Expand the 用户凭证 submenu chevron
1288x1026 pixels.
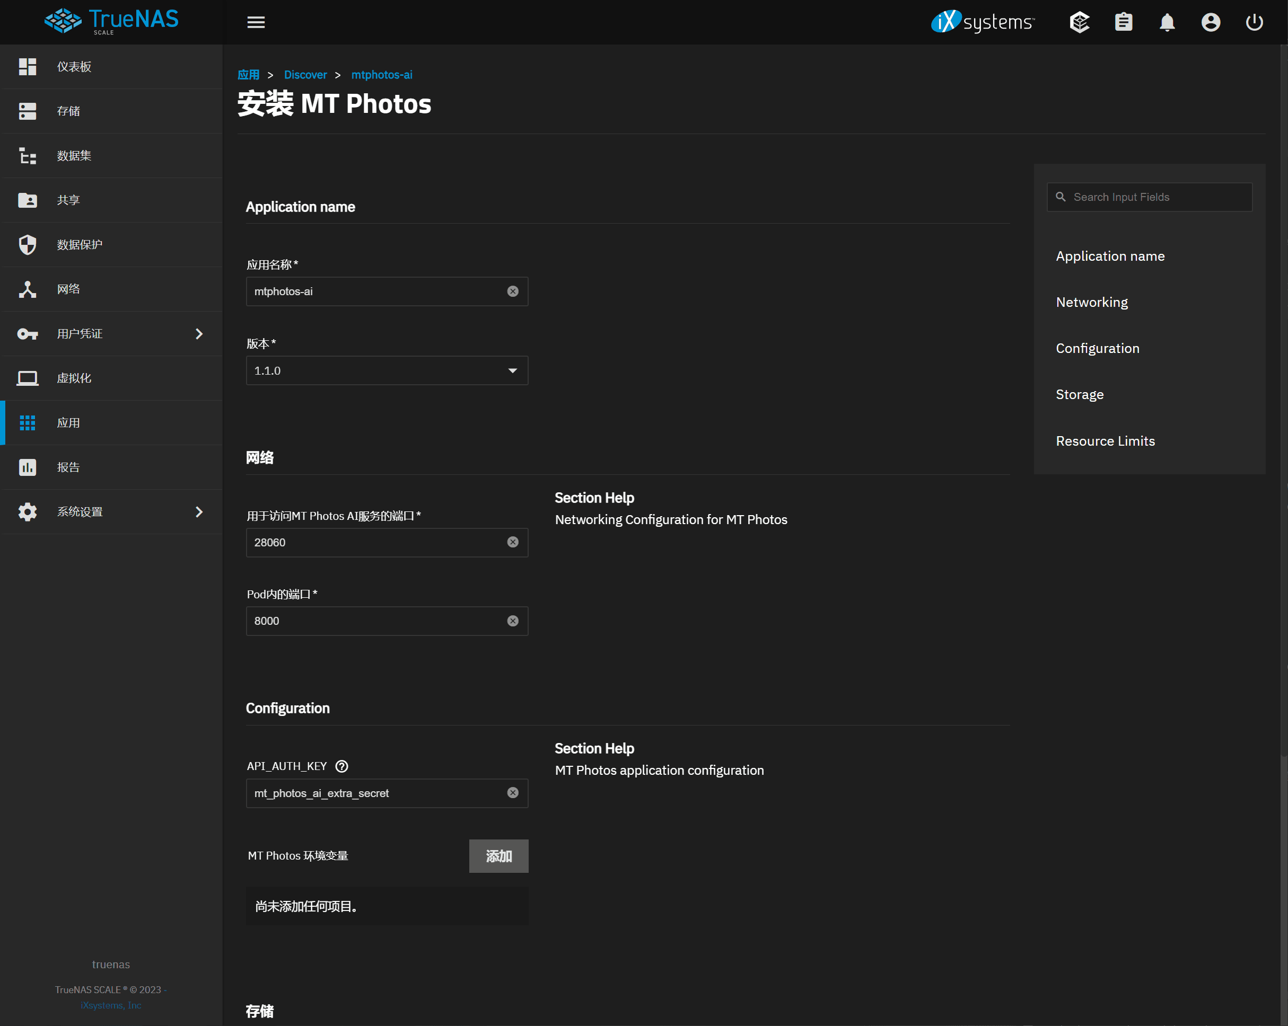pos(199,334)
